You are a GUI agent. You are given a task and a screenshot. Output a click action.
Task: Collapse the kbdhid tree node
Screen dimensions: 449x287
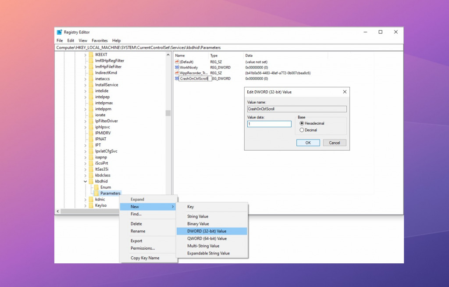click(x=86, y=181)
